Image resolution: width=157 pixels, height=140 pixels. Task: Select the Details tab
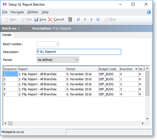7,35
